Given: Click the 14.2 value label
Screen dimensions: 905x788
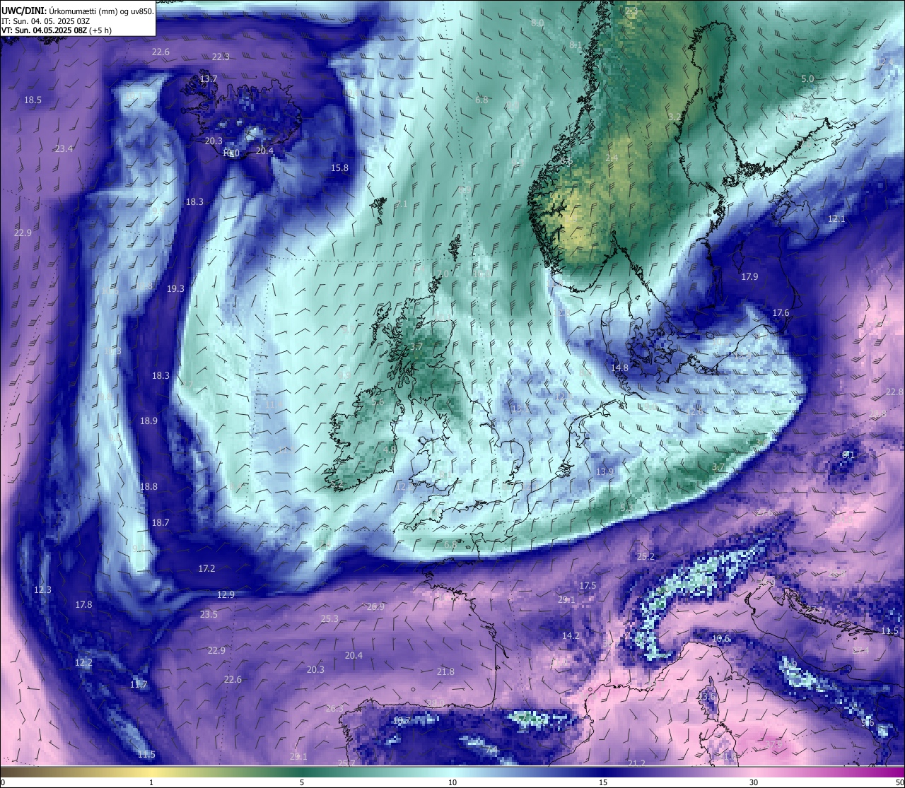Looking at the screenshot, I should coord(571,636).
